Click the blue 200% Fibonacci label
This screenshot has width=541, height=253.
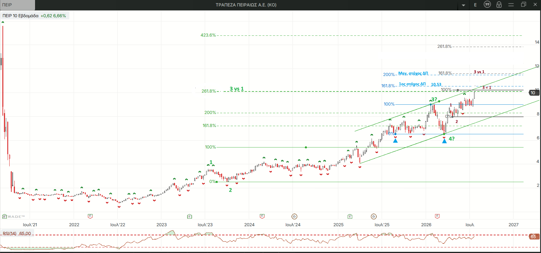coord(389,75)
